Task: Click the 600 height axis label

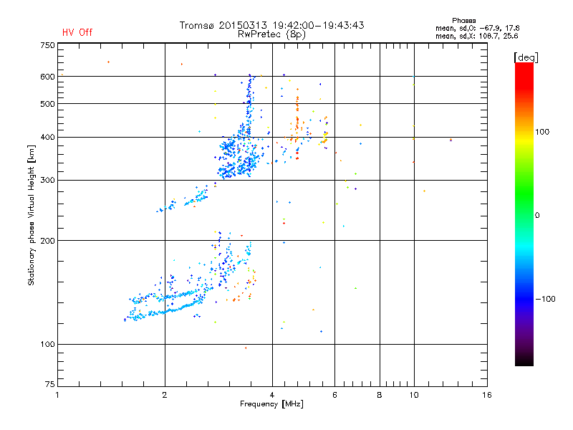Action: (x=47, y=77)
